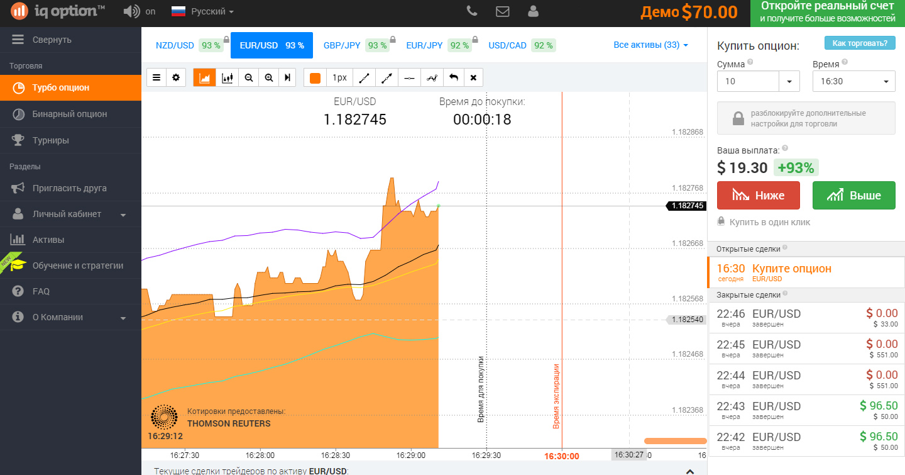Select the area chart type

click(x=204, y=77)
